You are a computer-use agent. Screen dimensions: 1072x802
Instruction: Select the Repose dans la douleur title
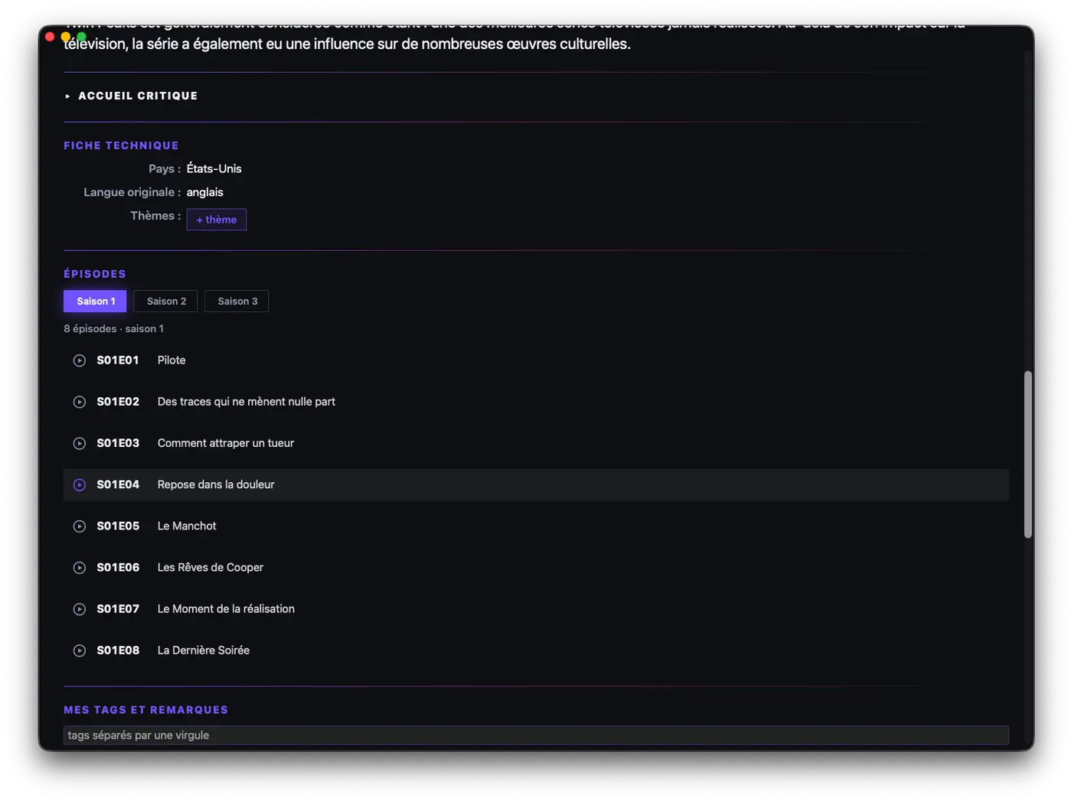(x=216, y=484)
